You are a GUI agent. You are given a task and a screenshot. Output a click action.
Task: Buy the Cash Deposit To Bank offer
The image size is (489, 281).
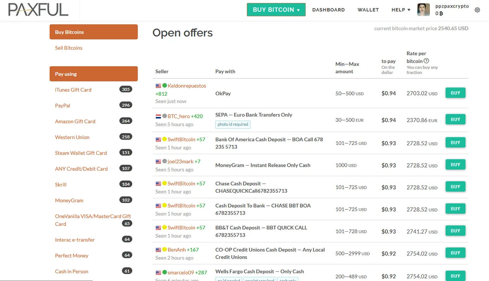(x=455, y=209)
